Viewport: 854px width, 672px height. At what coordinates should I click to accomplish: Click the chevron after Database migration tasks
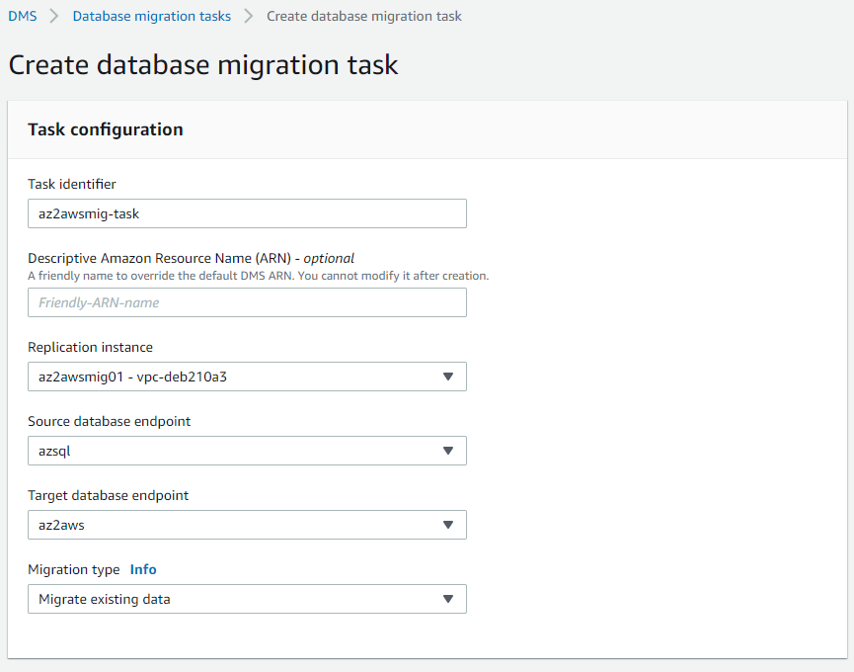[249, 17]
